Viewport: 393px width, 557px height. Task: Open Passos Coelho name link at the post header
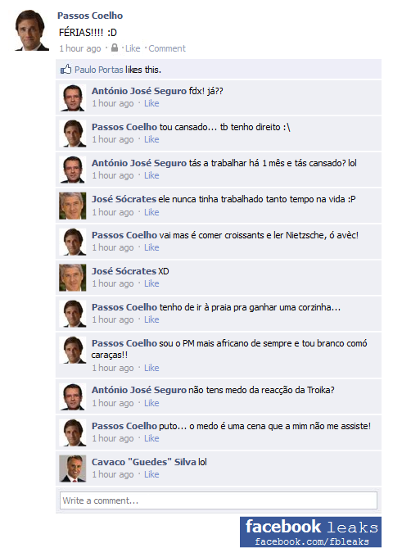tap(90, 16)
